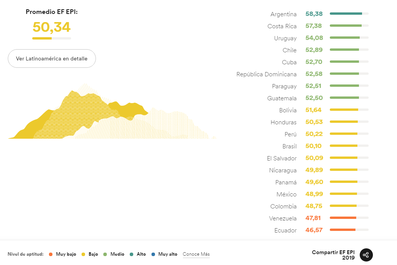Click the green Medio legend dot
This screenshot has width=397, height=265.
pos(105,254)
